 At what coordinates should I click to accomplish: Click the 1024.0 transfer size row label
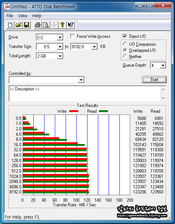click(15, 176)
